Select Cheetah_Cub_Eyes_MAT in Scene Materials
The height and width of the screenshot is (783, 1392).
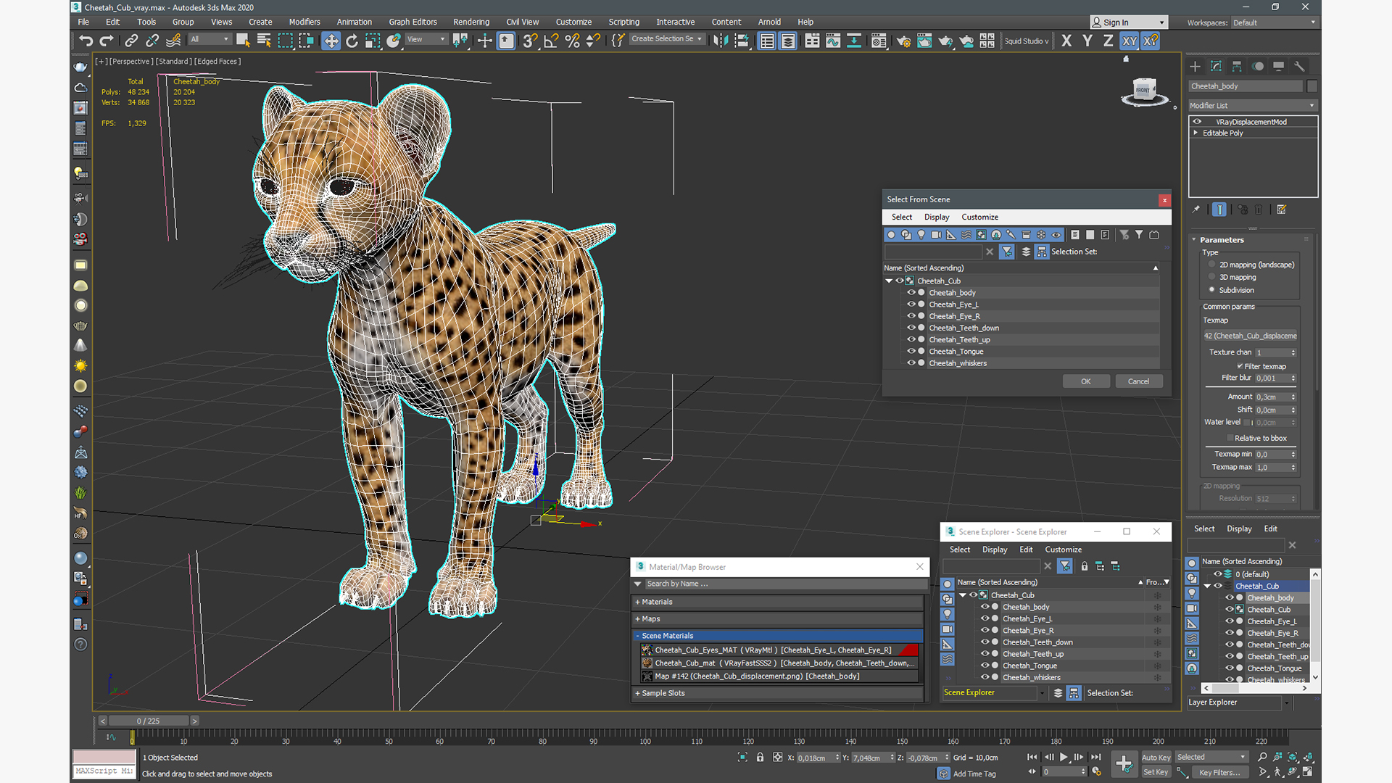point(779,650)
